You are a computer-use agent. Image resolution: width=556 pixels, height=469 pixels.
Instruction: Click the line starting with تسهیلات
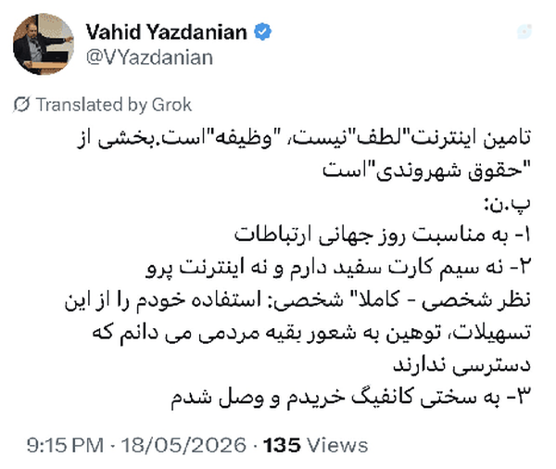(311, 334)
